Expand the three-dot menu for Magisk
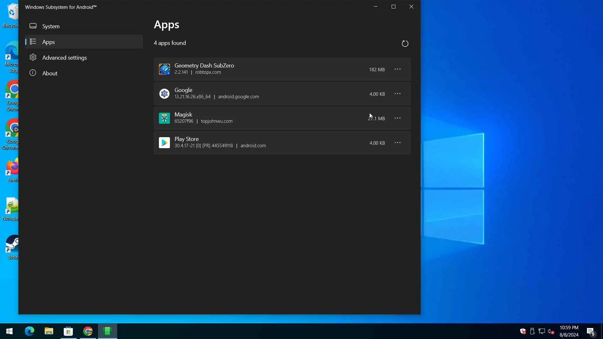Screen dimensions: 603x339 tap(397, 118)
